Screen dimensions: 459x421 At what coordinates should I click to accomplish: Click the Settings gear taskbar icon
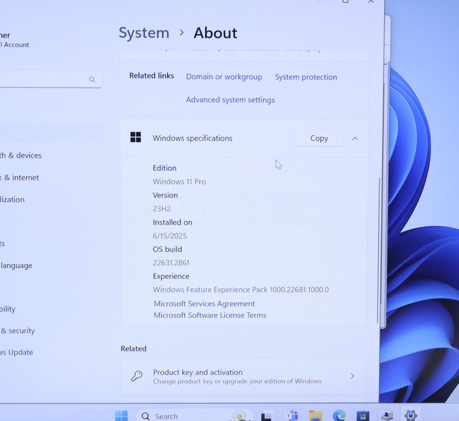coord(410,415)
